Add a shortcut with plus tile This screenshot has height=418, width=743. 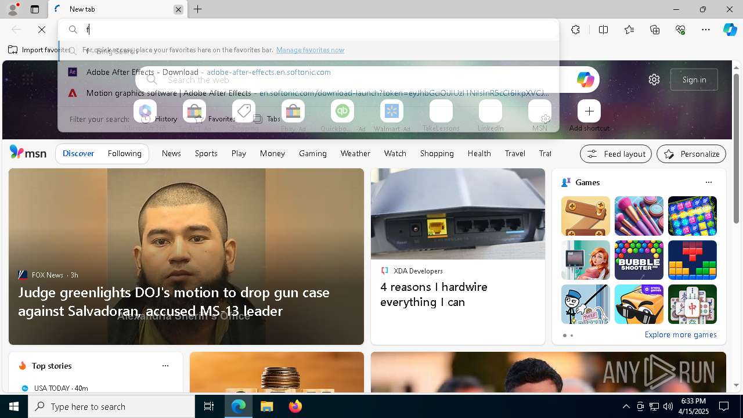pyautogui.click(x=589, y=111)
